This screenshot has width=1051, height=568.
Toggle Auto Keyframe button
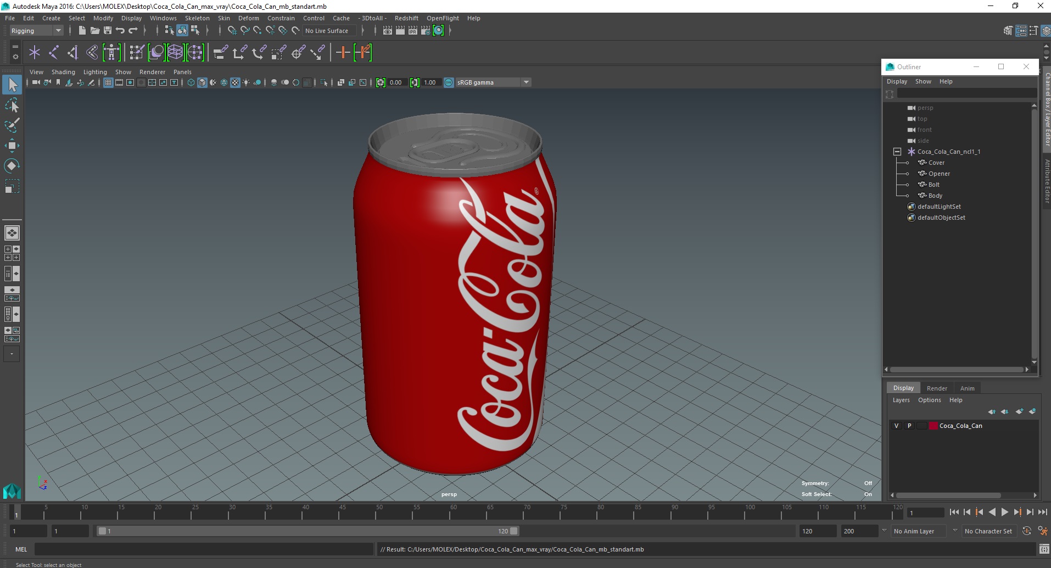(1027, 531)
